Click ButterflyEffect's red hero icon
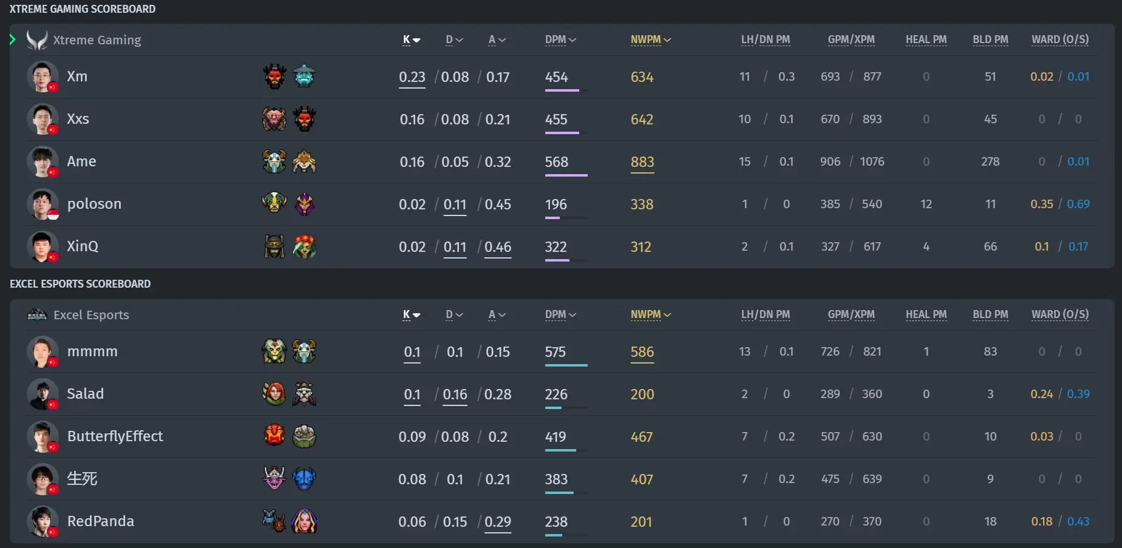 pyautogui.click(x=274, y=436)
